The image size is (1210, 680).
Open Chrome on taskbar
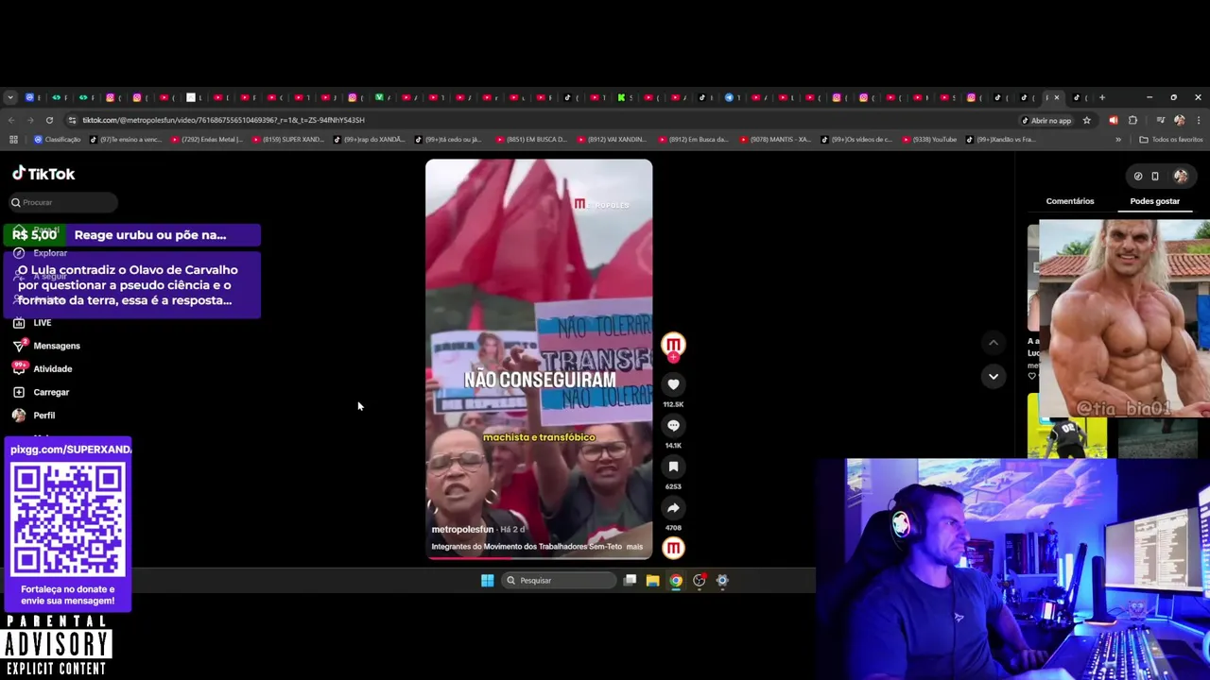coord(676,581)
